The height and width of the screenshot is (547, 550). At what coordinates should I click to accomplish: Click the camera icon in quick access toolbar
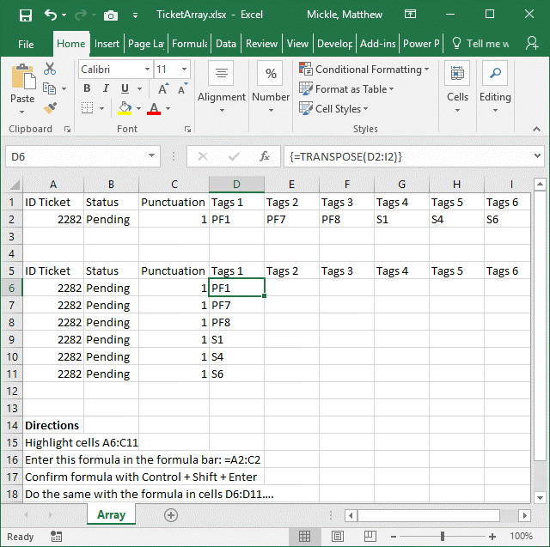point(111,15)
